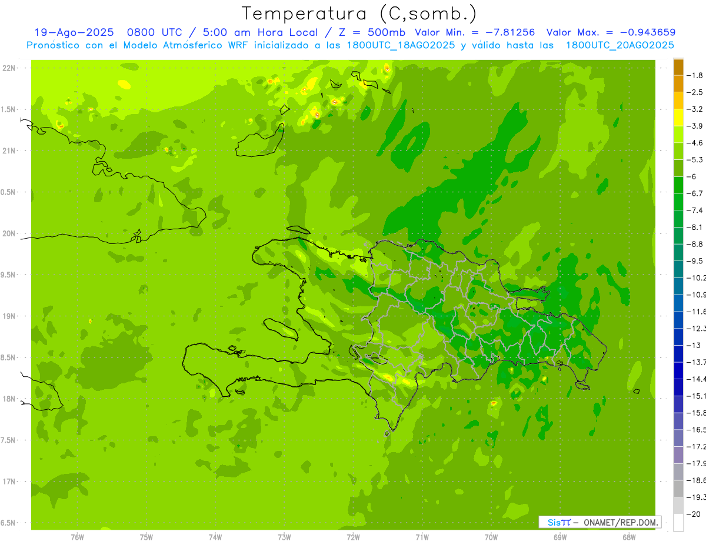Click the '-7.4' colorbar value

point(695,210)
